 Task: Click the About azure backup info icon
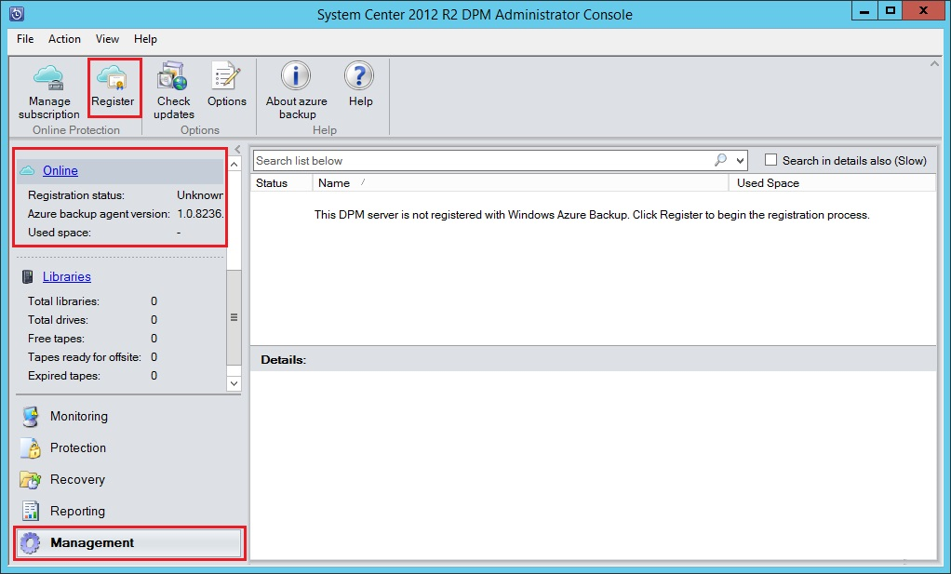click(297, 77)
